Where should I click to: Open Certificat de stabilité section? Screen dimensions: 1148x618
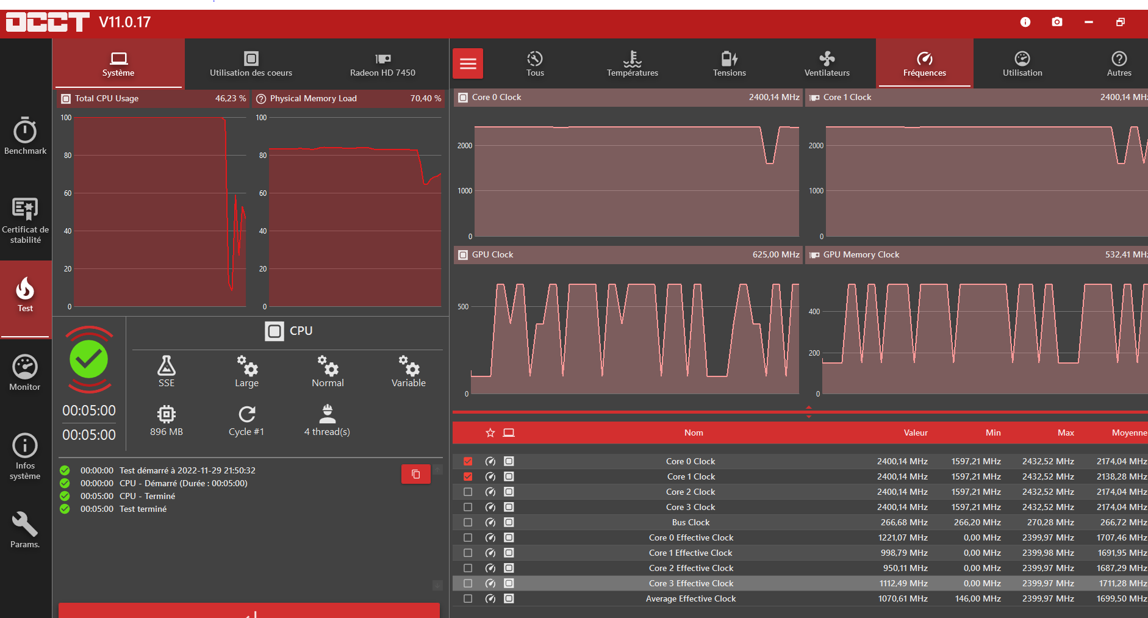pyautogui.click(x=25, y=220)
